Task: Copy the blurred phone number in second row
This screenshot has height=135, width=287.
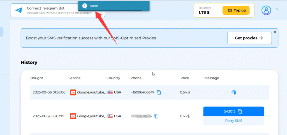Action: [x=157, y=116]
